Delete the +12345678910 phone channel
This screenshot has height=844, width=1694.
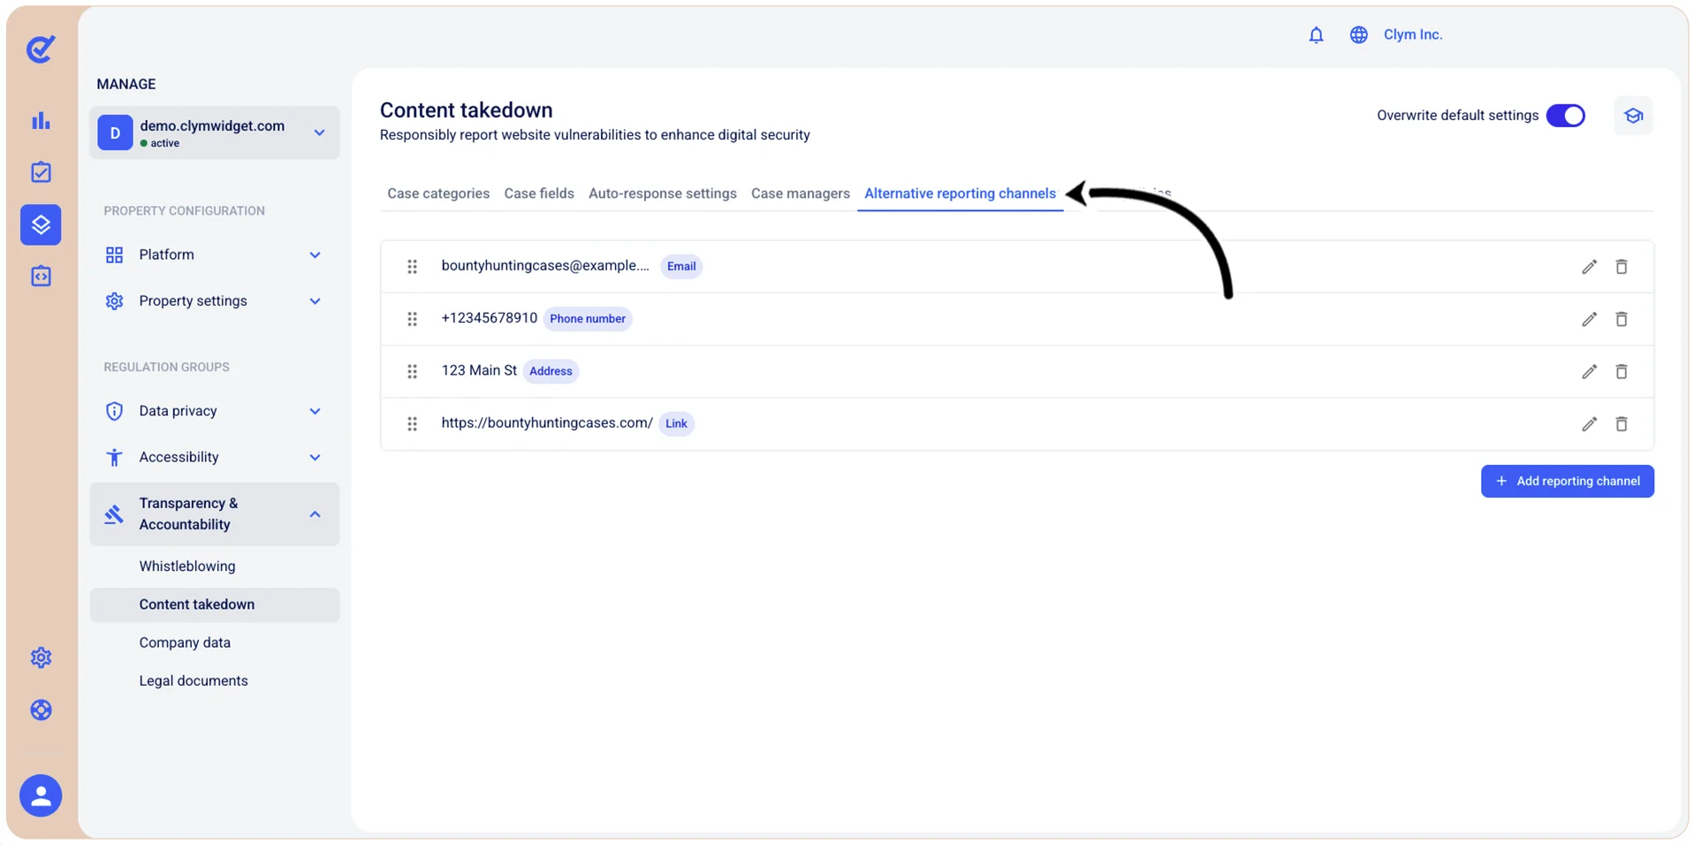point(1622,319)
